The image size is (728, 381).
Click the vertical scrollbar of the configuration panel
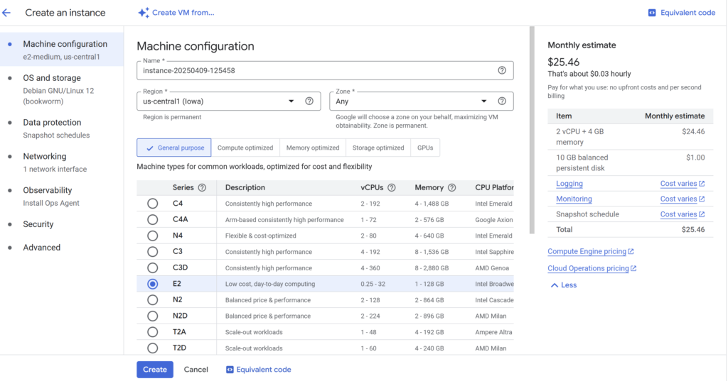click(532, 128)
